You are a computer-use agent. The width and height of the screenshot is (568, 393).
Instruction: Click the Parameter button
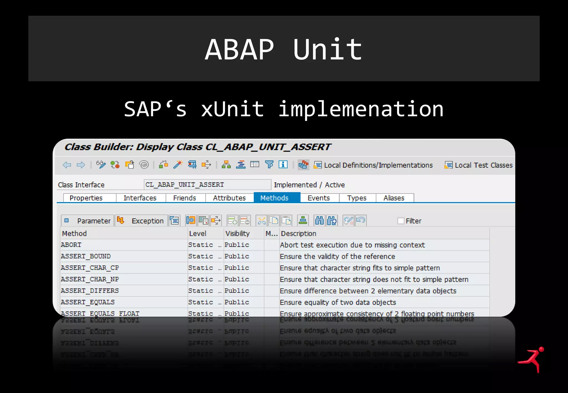[x=87, y=221]
